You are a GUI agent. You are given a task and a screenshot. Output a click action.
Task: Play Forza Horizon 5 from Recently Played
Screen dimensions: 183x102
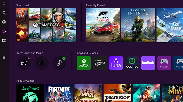(x=103, y=25)
